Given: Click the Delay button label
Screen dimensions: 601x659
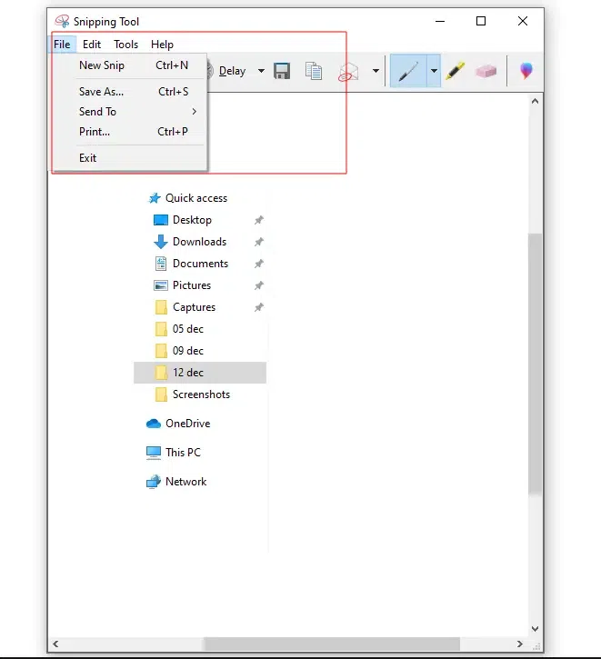Looking at the screenshot, I should pyautogui.click(x=232, y=71).
